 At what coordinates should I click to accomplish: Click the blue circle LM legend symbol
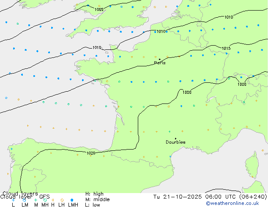pos(24,200)
